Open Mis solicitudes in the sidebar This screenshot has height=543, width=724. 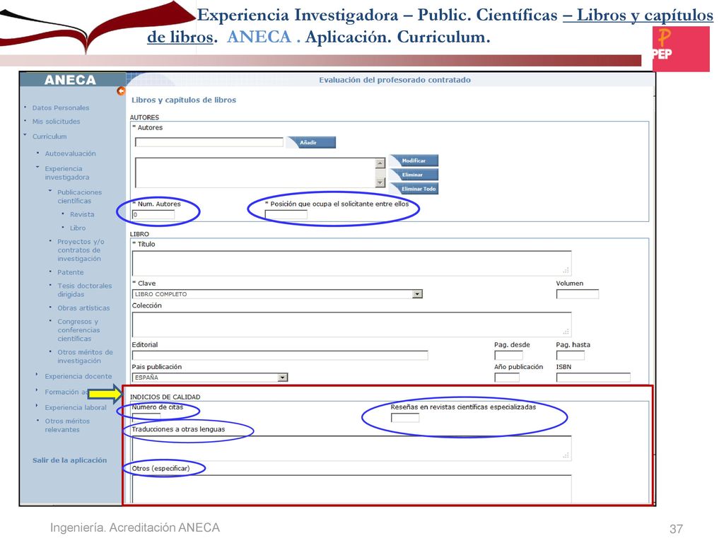click(56, 122)
